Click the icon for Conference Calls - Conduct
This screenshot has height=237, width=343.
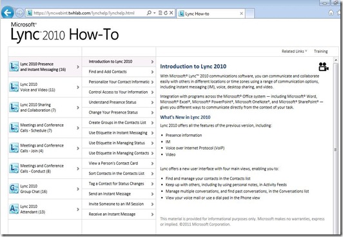(14, 169)
